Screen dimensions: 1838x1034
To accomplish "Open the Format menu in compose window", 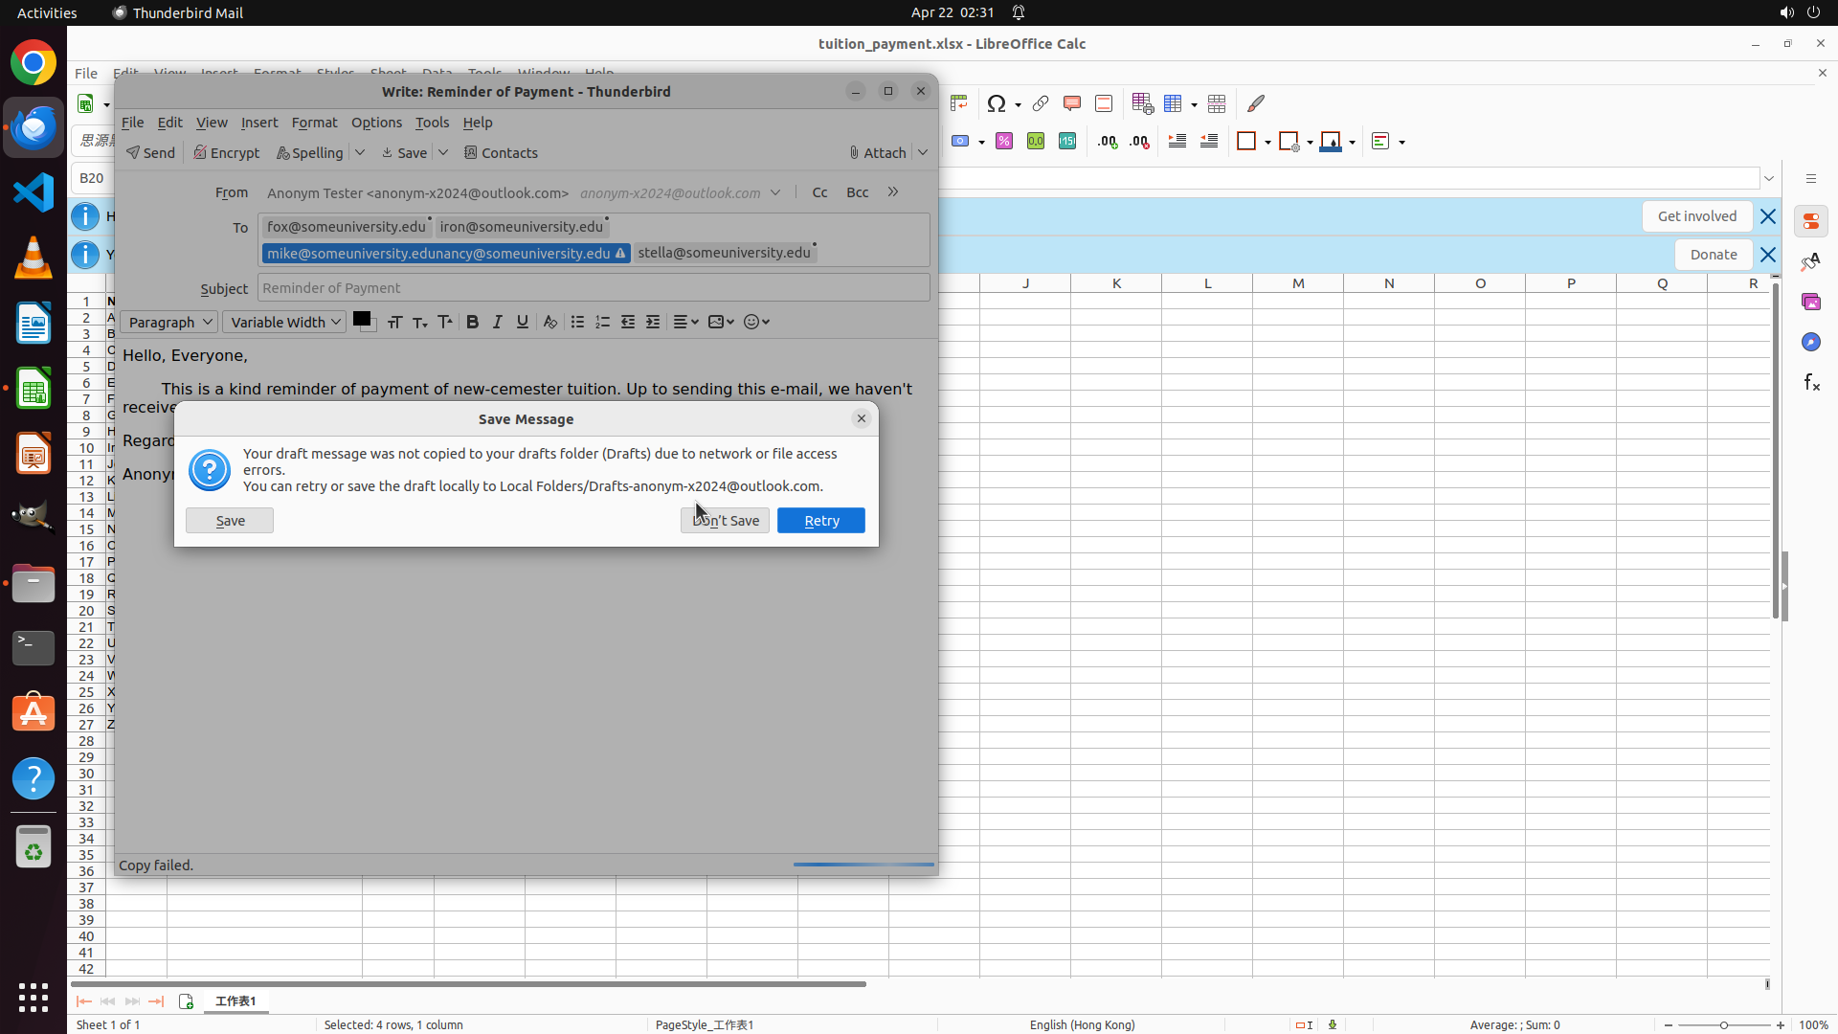I will point(314,123).
